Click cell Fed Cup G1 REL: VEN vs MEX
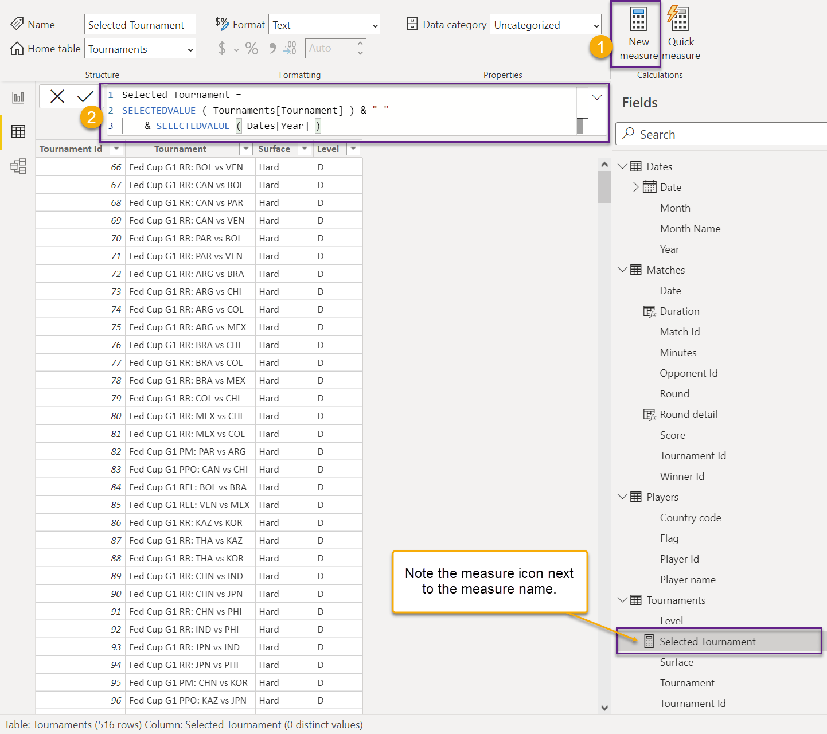The image size is (827, 734). pyautogui.click(x=189, y=505)
